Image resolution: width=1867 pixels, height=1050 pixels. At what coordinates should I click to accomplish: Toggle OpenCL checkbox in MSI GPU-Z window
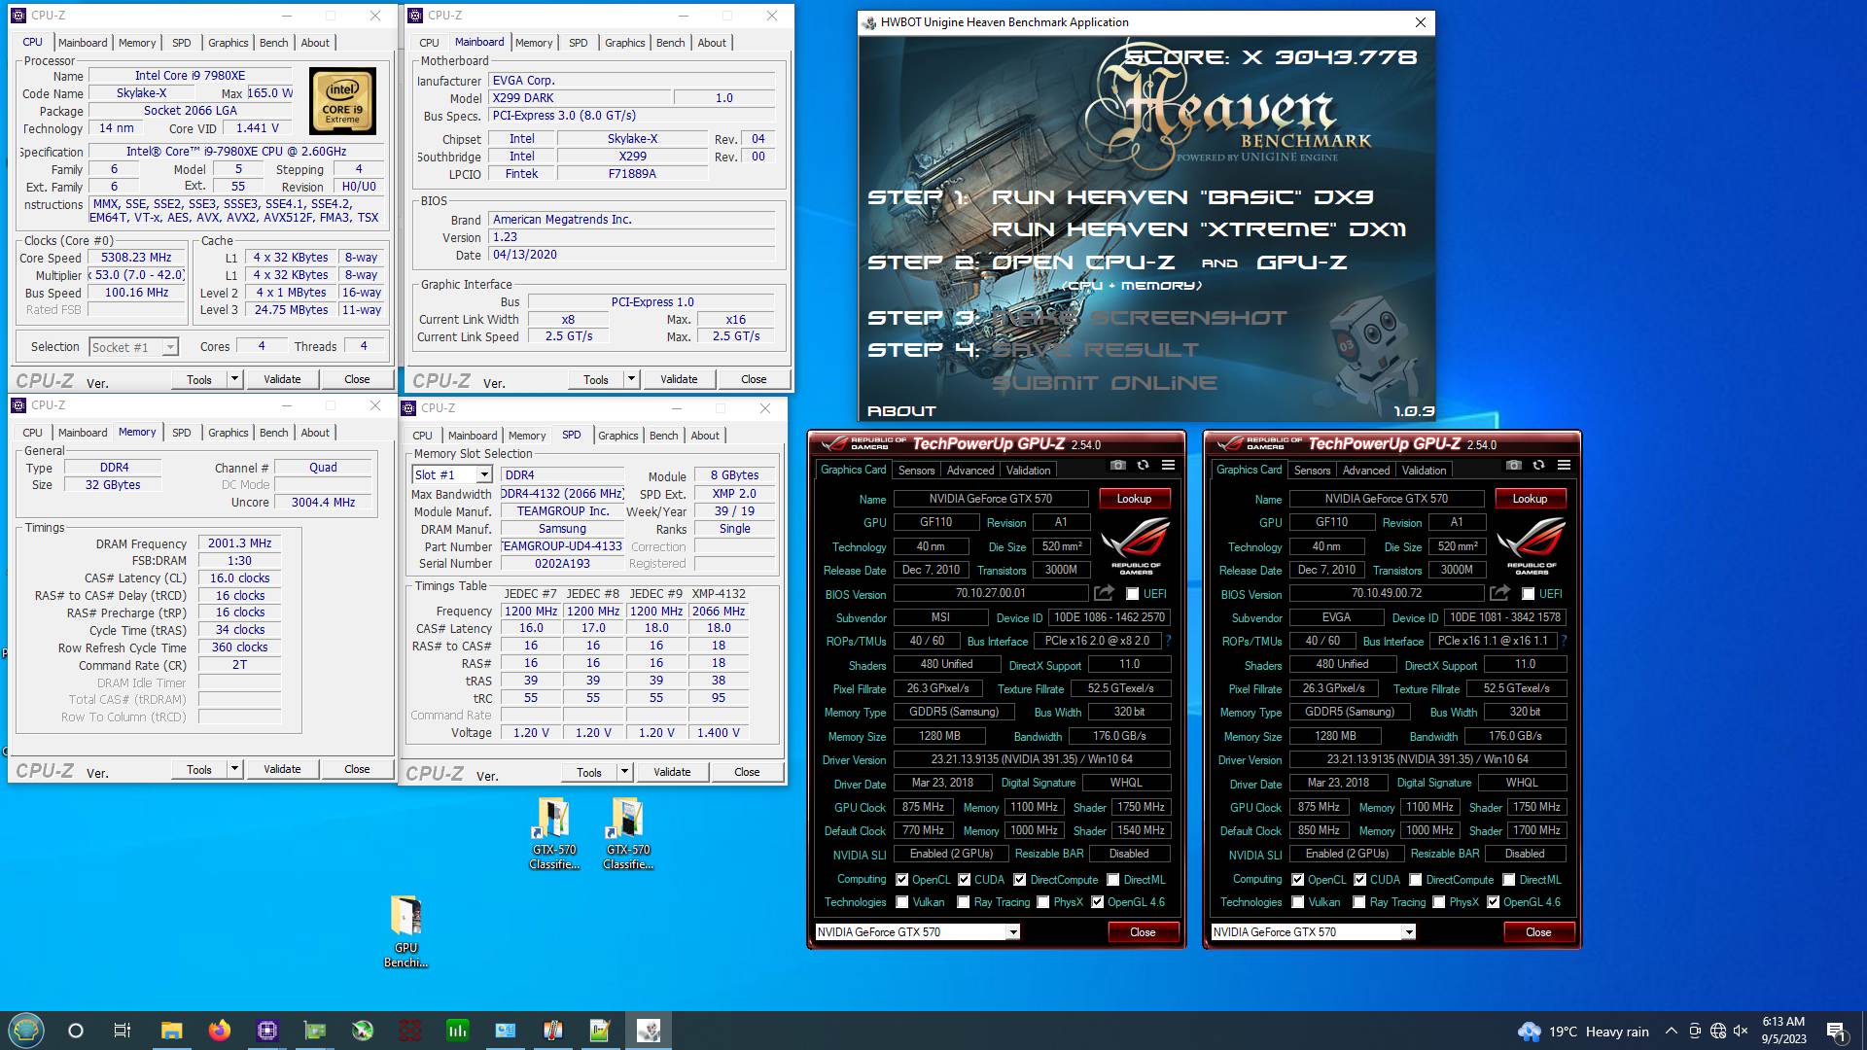coord(901,880)
